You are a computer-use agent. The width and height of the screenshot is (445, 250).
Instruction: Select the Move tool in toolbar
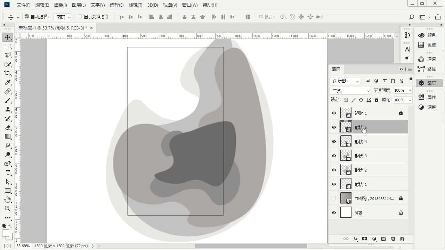pos(8,37)
